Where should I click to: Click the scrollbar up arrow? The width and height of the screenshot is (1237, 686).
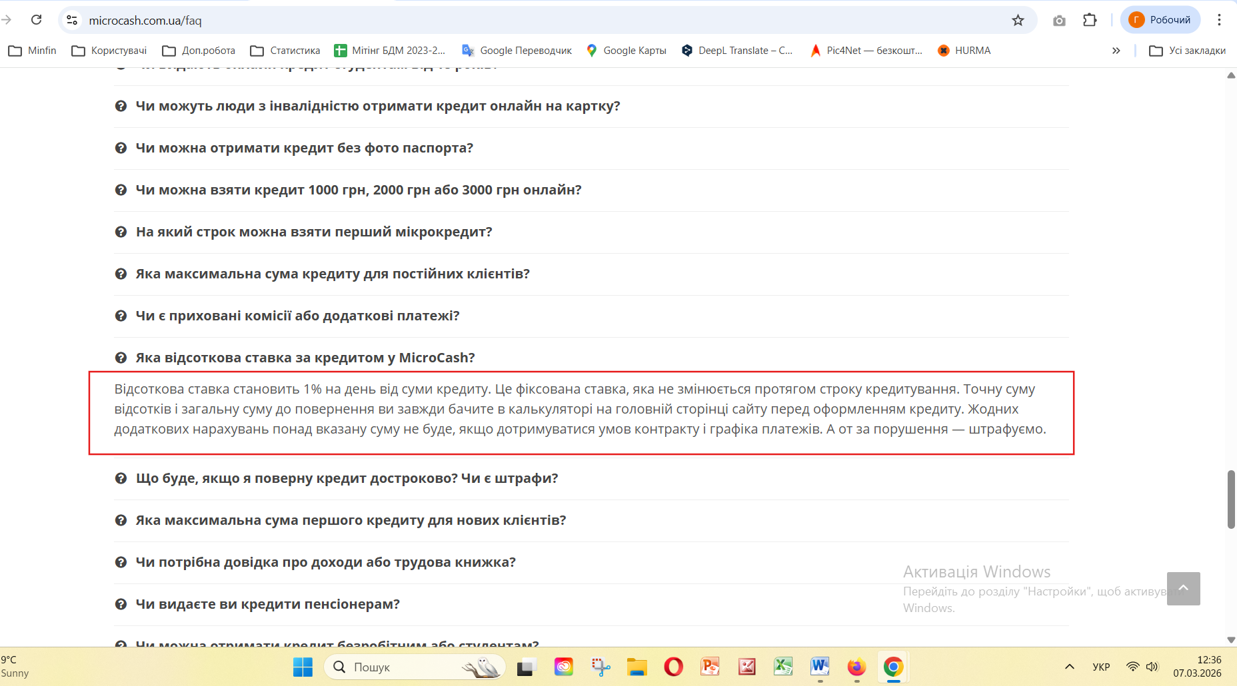(1231, 75)
